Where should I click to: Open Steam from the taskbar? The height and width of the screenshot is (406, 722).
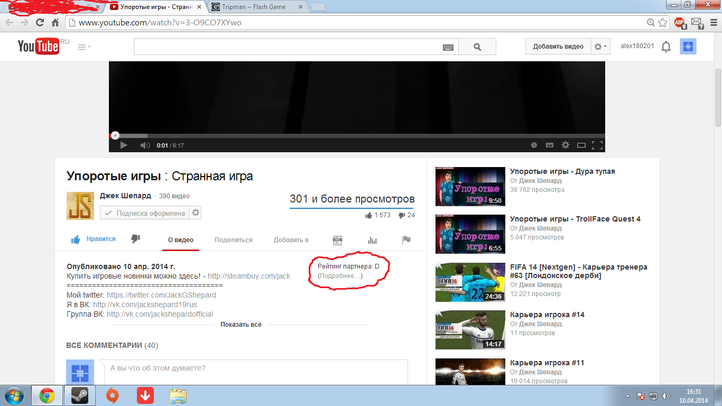point(79,395)
